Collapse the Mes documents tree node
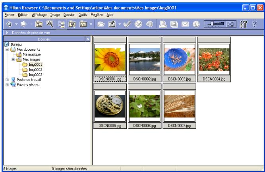Screen dimensions: 265x172 click(x=7, y=50)
